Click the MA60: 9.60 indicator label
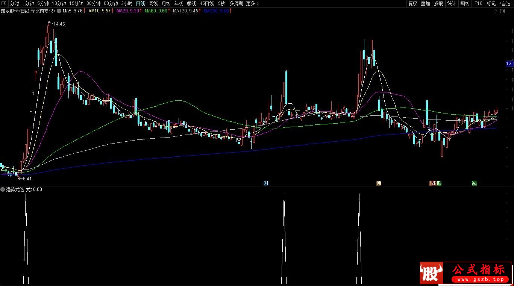Viewport: 514px width, 286px height. 156,11
